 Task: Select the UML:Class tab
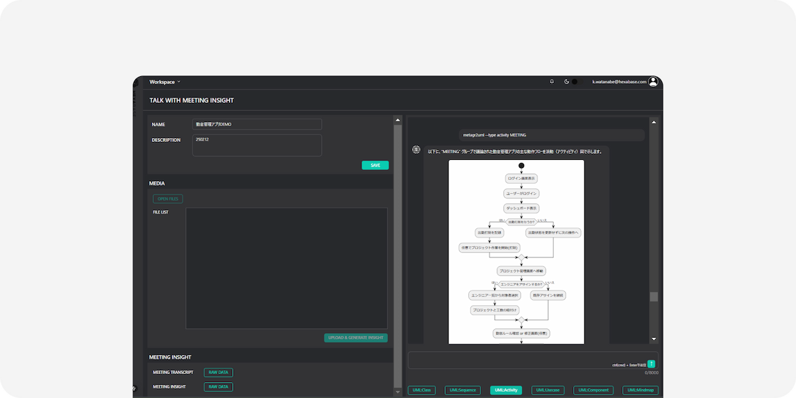click(x=422, y=390)
